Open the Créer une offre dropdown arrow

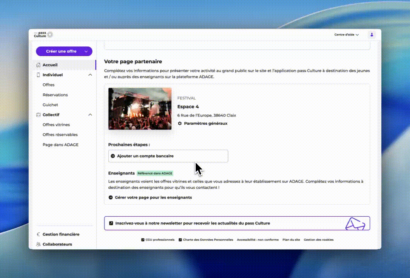[x=86, y=51]
